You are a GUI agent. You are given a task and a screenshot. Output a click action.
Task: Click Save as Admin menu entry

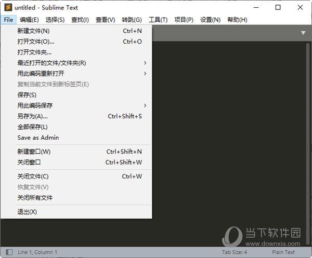(76, 138)
